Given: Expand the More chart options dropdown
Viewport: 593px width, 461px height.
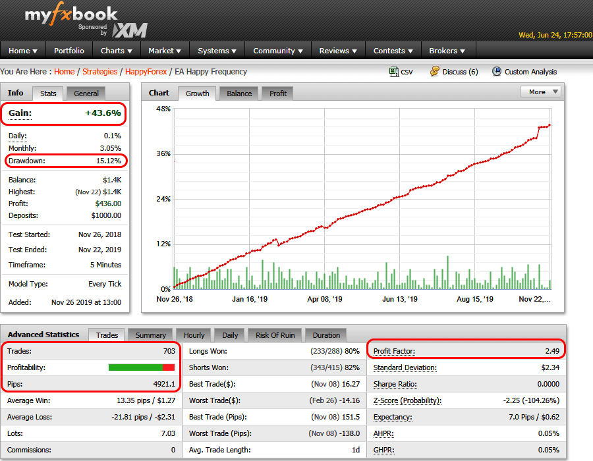Looking at the screenshot, I should coord(542,92).
